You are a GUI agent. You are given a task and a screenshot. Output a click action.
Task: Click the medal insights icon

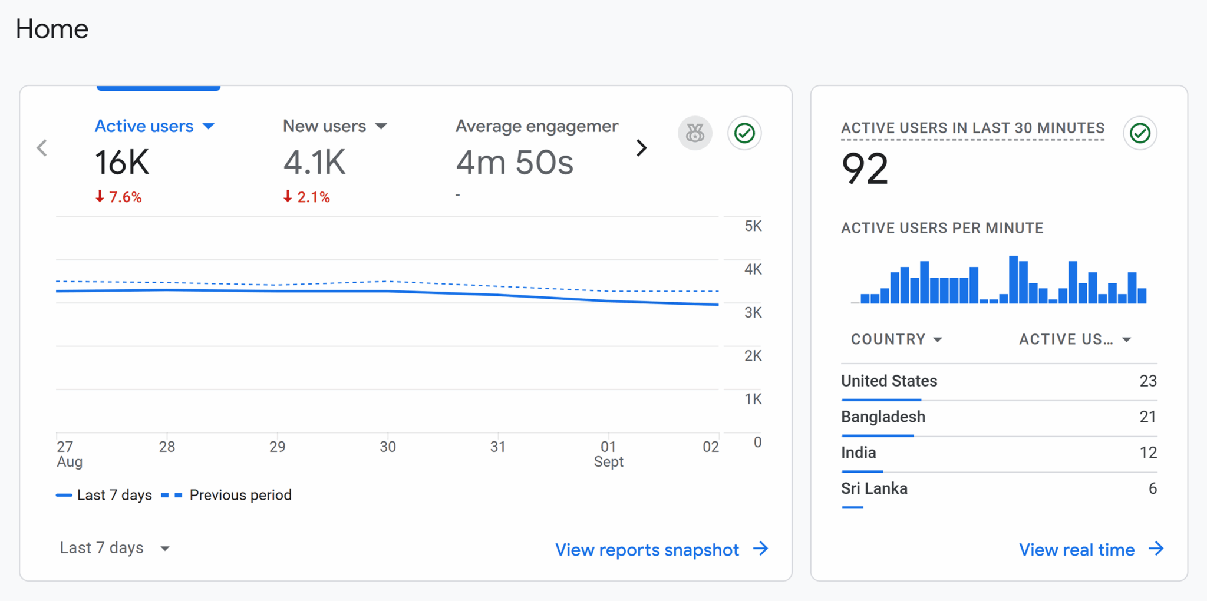695,133
